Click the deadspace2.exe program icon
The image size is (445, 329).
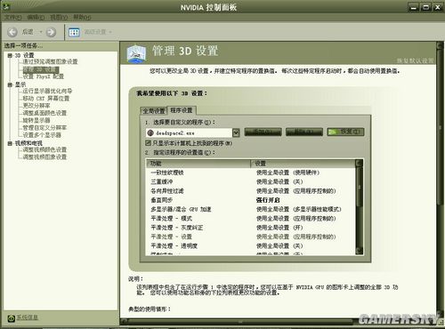tap(150, 132)
